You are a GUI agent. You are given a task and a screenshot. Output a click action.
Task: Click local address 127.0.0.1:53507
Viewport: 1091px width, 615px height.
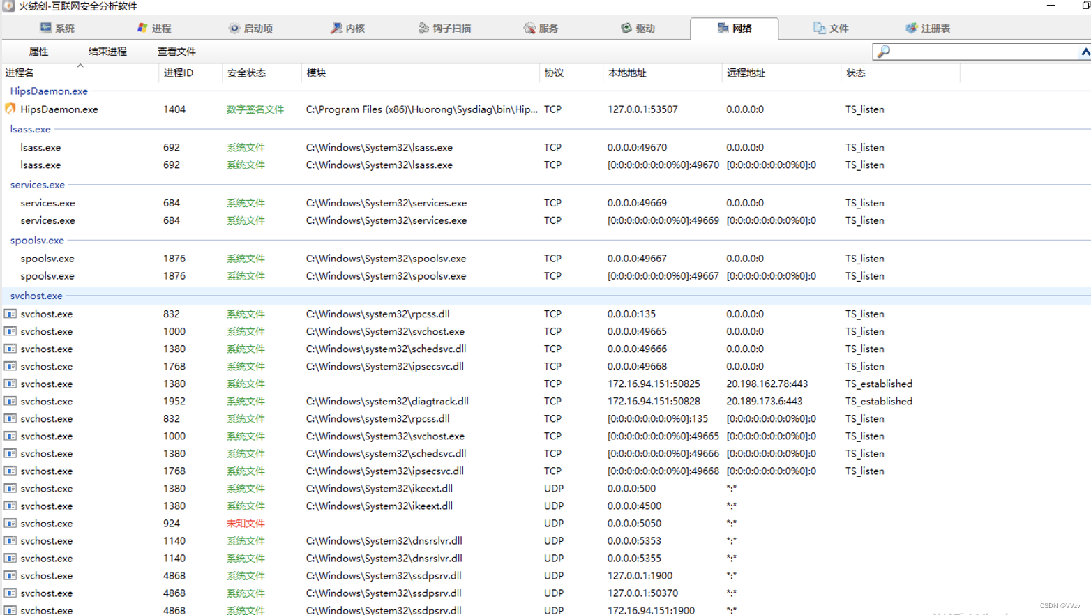[642, 109]
